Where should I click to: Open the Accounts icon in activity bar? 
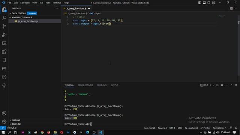click(x=4, y=113)
